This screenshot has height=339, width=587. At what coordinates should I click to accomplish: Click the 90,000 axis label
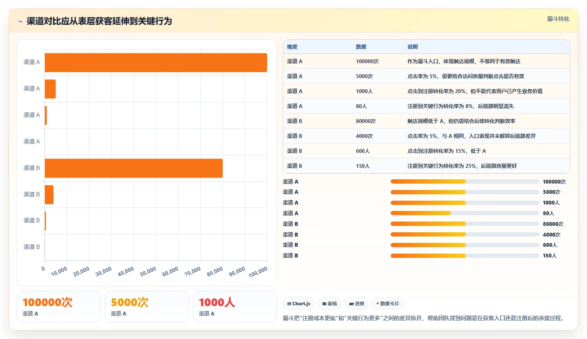tap(237, 271)
